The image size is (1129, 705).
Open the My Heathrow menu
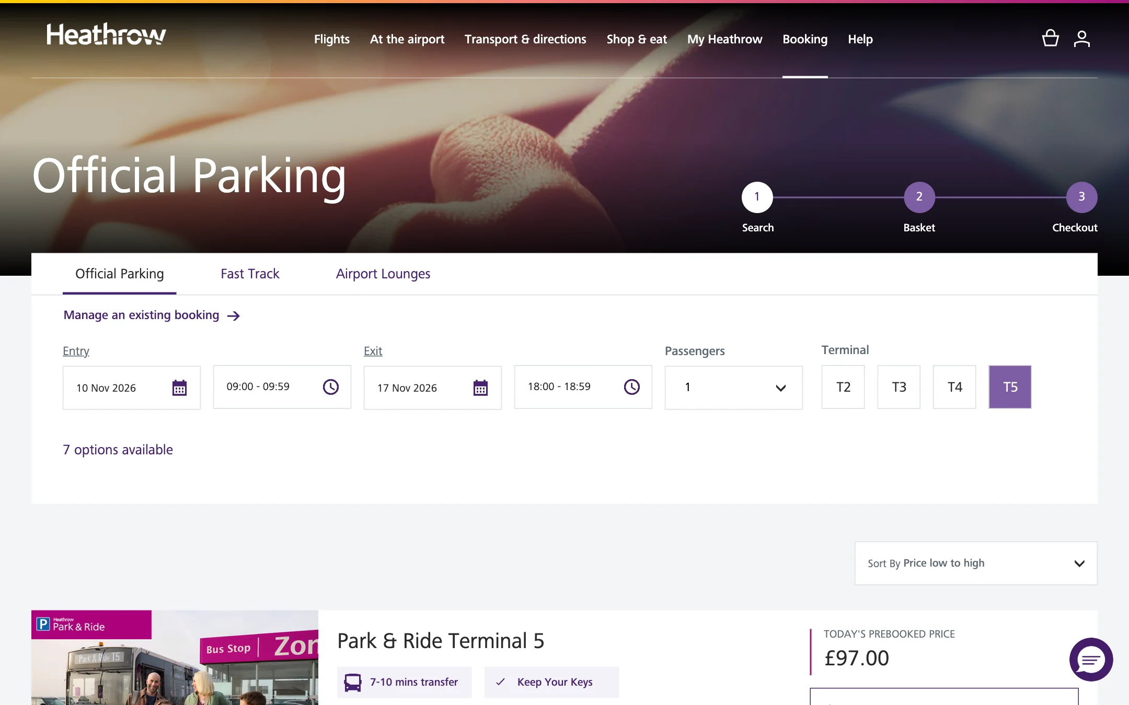point(724,39)
